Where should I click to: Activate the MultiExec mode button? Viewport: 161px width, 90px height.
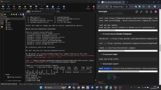click(42, 7)
